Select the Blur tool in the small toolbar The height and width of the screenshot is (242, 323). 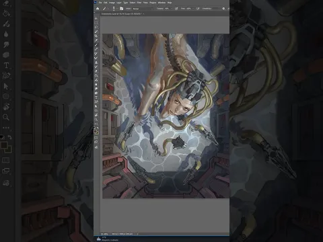pos(96,84)
